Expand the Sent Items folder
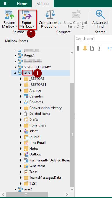 (x=21, y=166)
